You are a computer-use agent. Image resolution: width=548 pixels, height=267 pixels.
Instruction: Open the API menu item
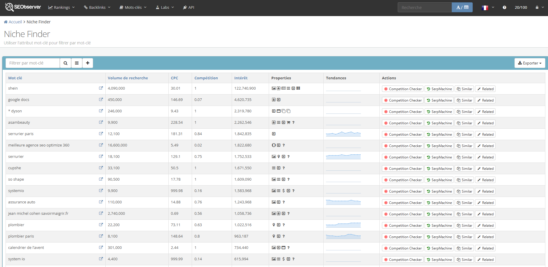pyautogui.click(x=189, y=8)
